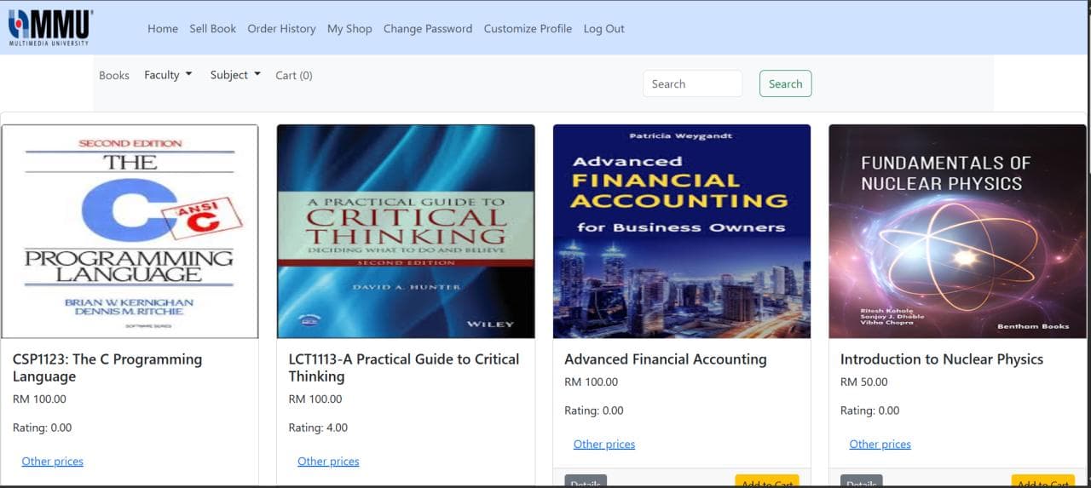Click the Books link

113,76
